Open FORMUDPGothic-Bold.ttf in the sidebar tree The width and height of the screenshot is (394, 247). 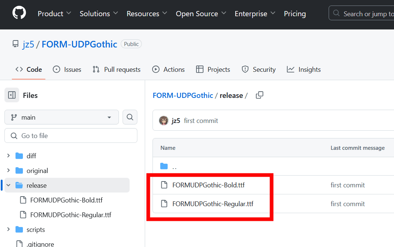[x=66, y=200]
